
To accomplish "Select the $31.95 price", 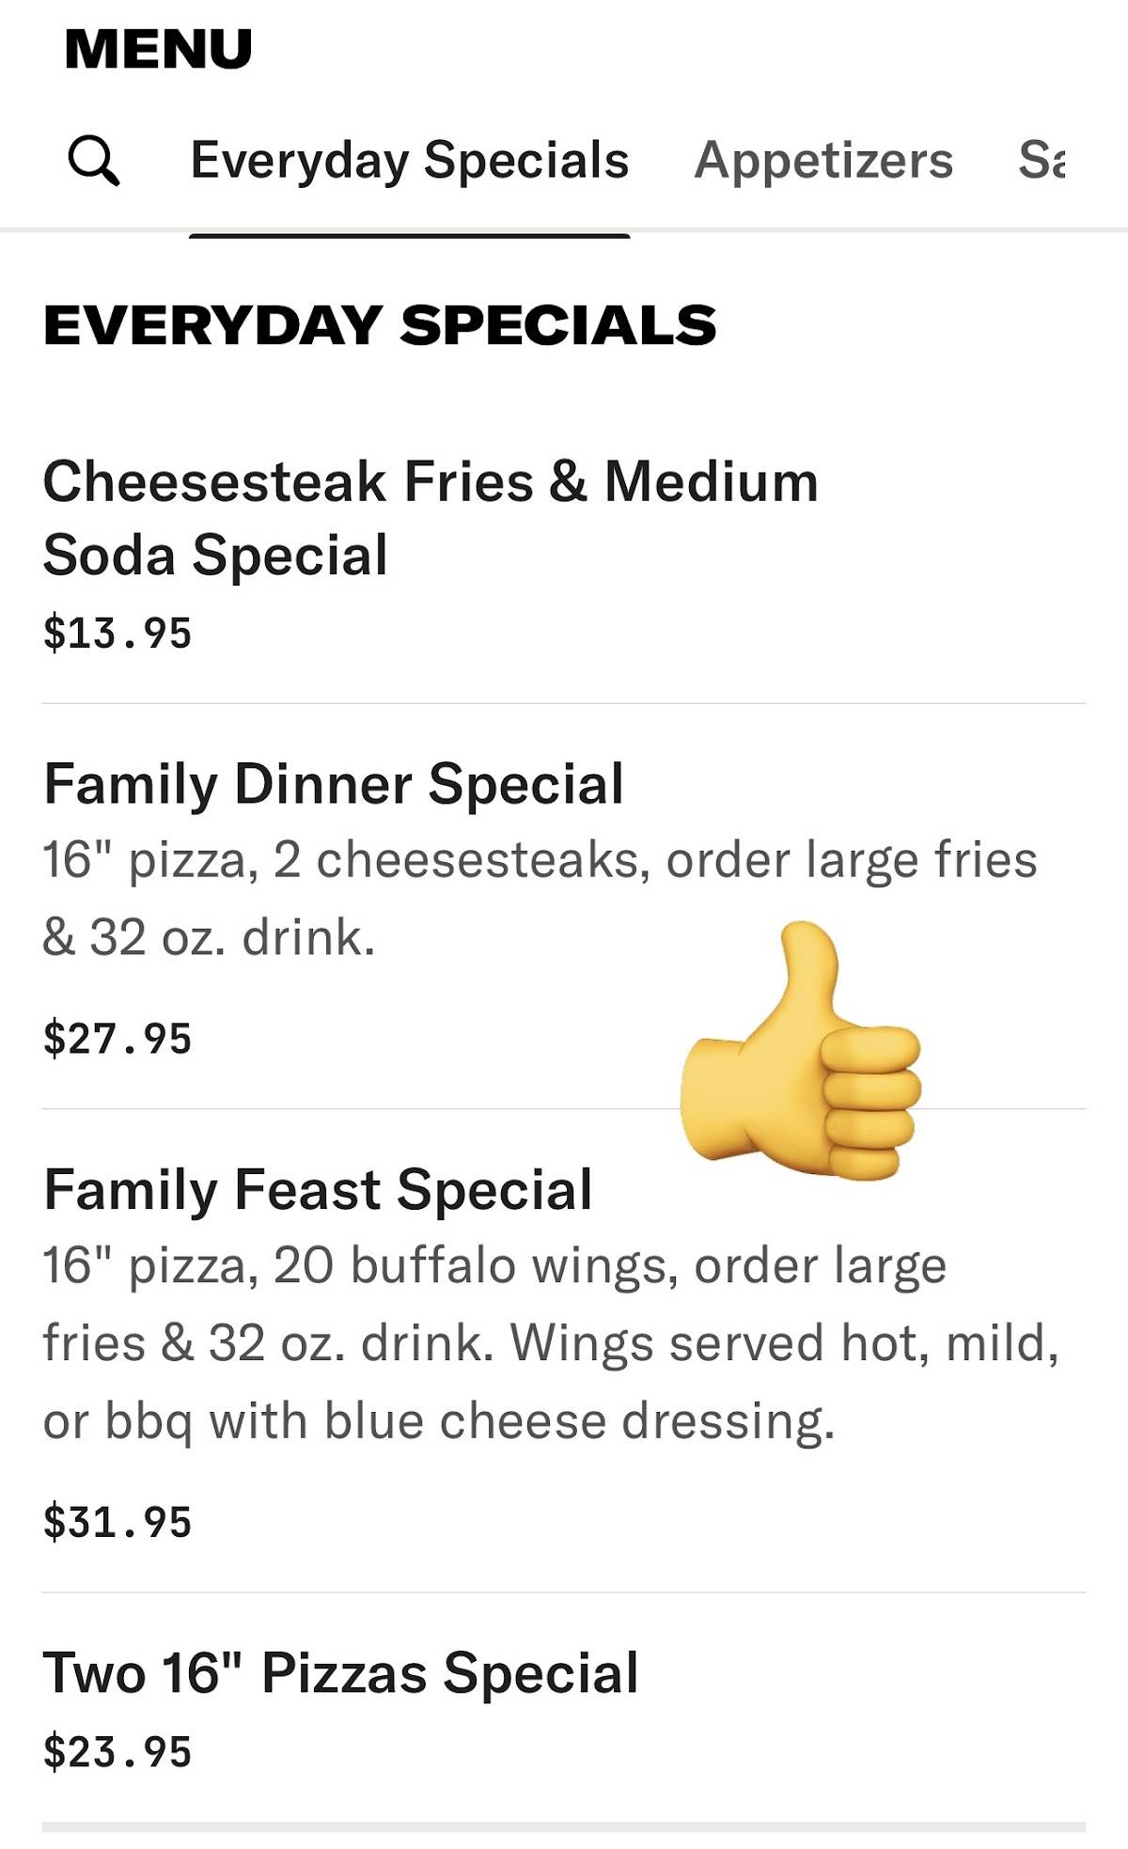I will click(117, 1522).
